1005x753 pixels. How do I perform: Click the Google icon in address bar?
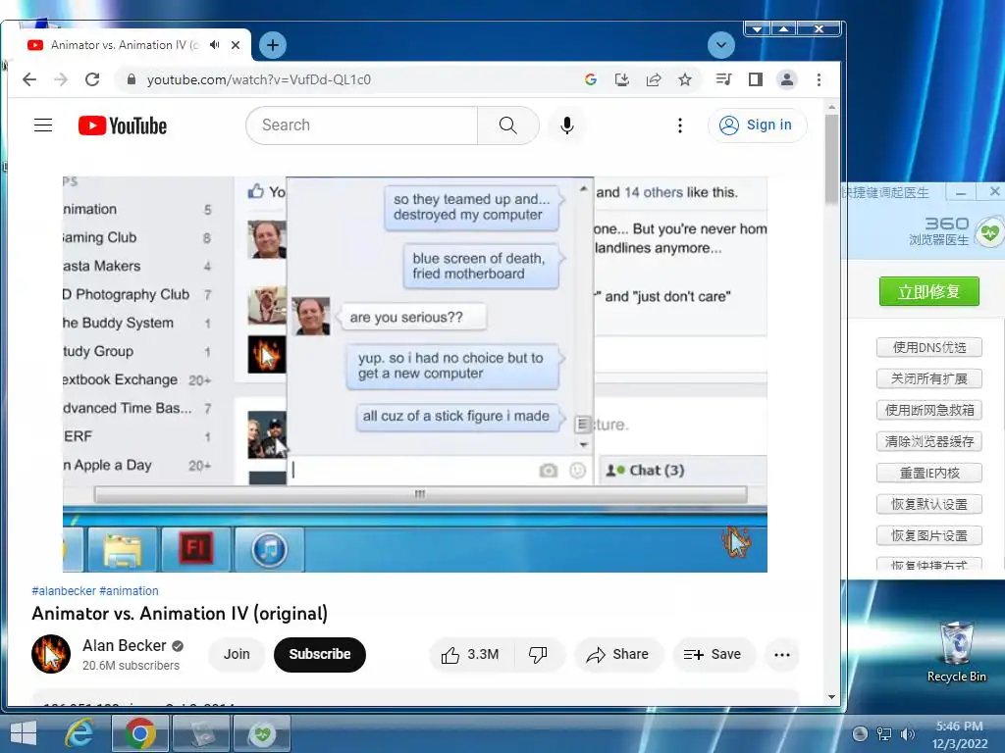point(590,79)
